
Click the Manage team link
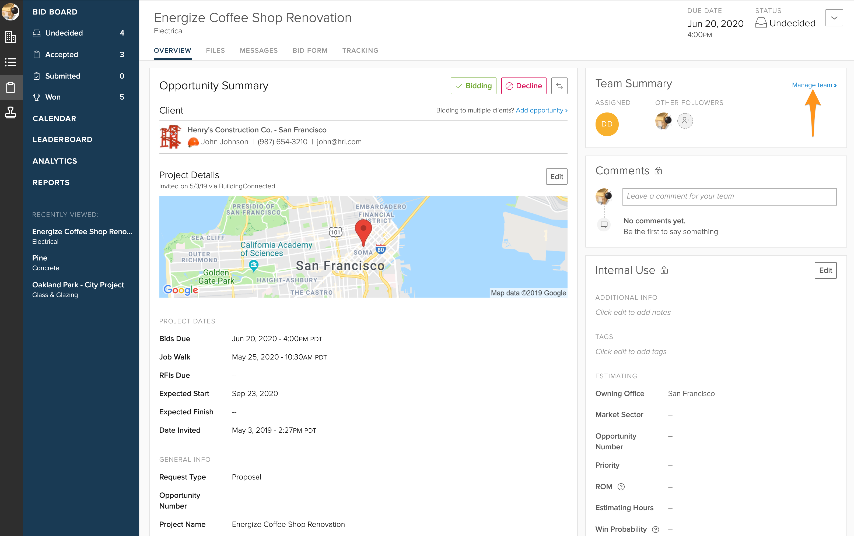pos(814,85)
